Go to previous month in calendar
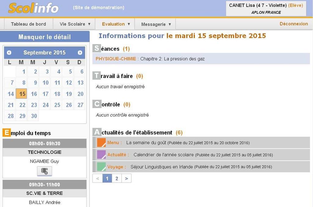This screenshot has width=313, height=207. pos(9,53)
